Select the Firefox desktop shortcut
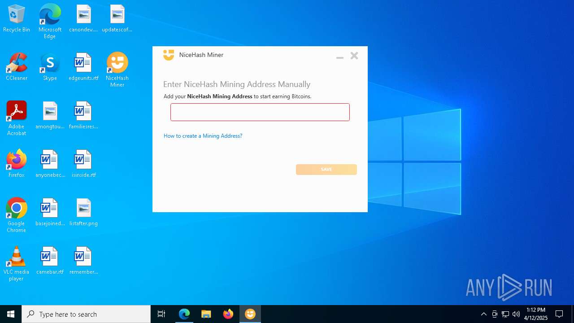 [17, 164]
